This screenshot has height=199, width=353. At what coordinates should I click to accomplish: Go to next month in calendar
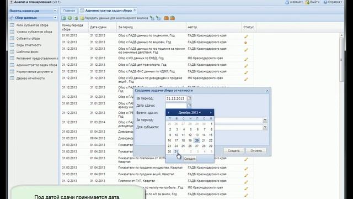(x=211, y=113)
